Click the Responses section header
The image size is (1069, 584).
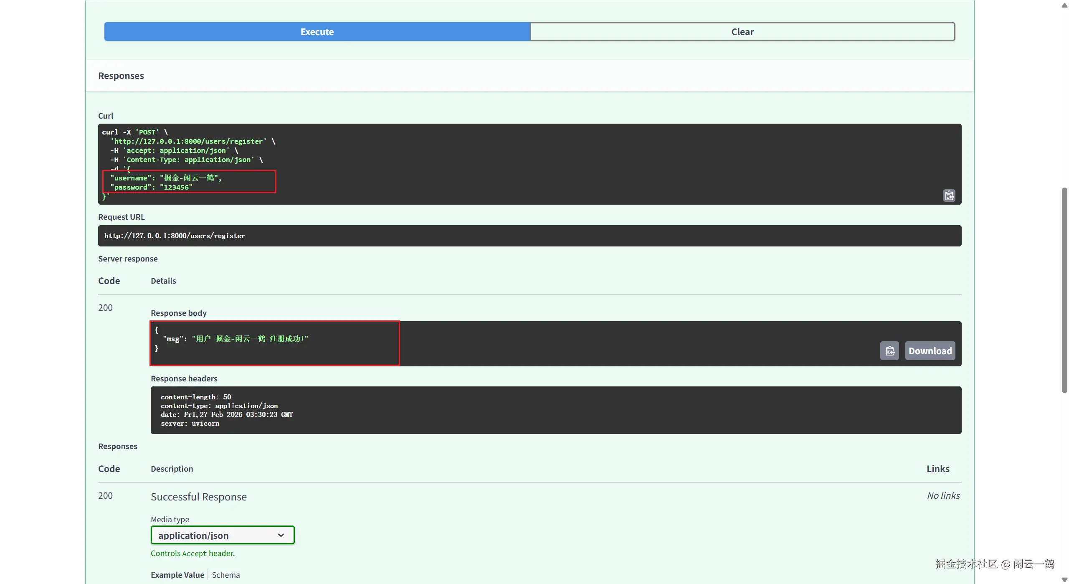point(121,76)
